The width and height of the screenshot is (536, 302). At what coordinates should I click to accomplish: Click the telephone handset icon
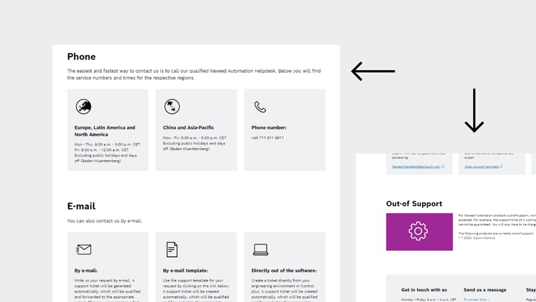click(x=260, y=107)
